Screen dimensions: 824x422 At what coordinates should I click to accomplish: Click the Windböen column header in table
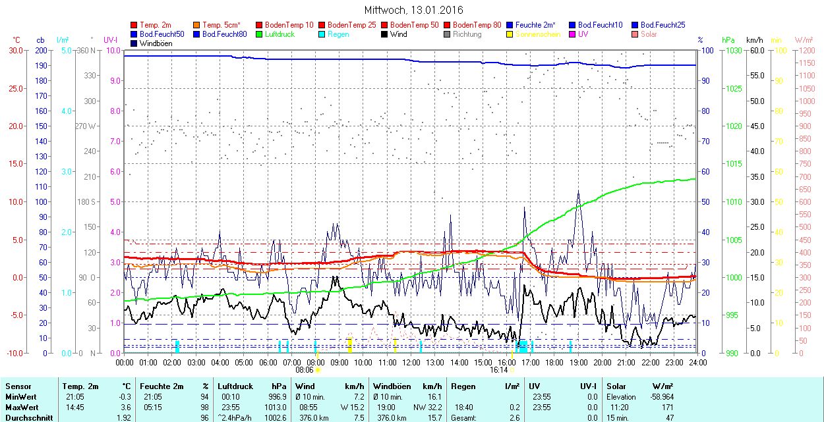coord(392,386)
